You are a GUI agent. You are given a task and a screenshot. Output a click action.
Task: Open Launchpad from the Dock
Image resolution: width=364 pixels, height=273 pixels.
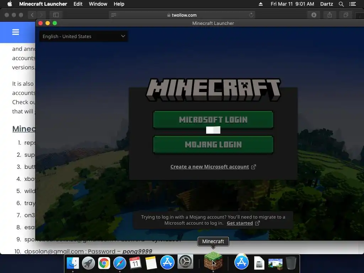click(89, 263)
